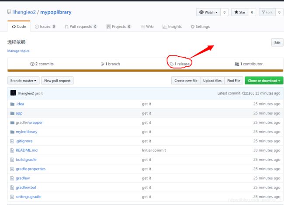Click get it message in commit header

pos(38,93)
